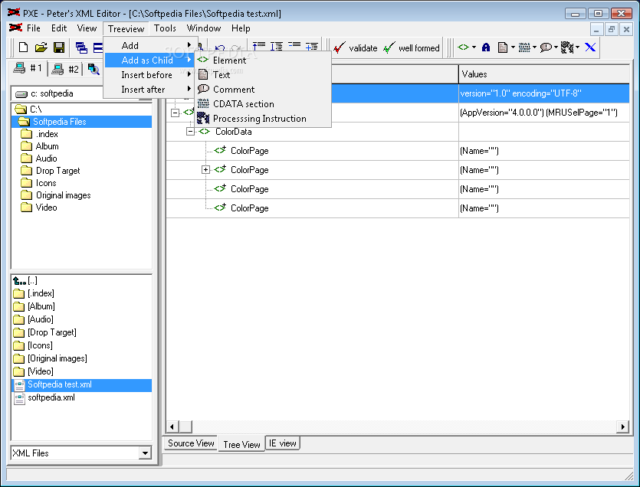
Task: Collapse the root element above ColorData
Action: [x=175, y=113]
